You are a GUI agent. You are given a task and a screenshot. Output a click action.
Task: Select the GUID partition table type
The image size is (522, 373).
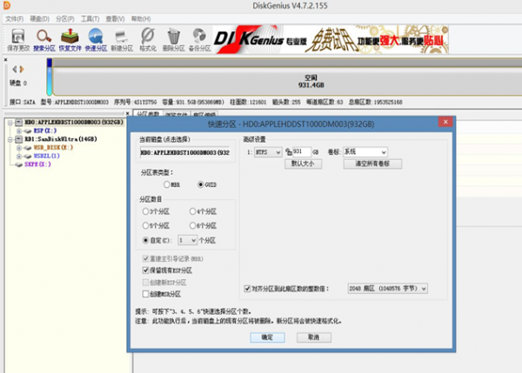pyautogui.click(x=200, y=184)
